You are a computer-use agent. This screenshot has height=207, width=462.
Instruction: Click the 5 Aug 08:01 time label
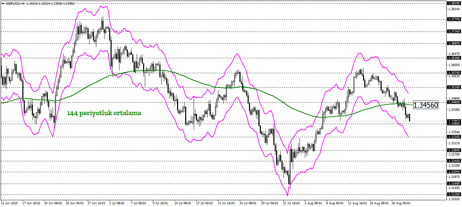pyautogui.click(x=312, y=203)
